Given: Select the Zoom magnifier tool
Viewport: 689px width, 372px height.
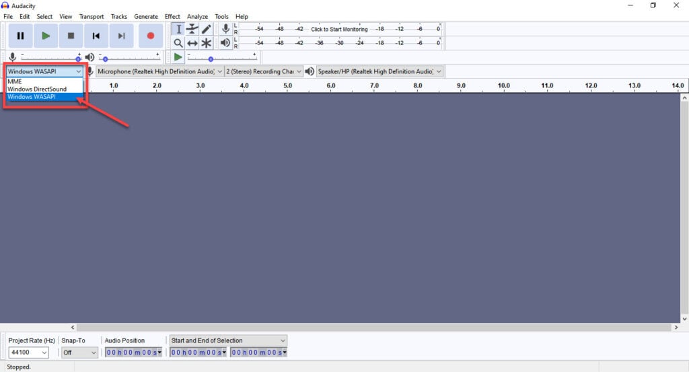Looking at the screenshot, I should pos(178,43).
